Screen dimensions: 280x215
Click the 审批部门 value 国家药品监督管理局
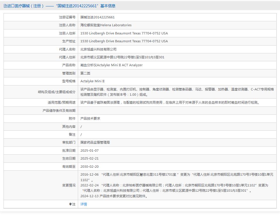click(x=96, y=142)
